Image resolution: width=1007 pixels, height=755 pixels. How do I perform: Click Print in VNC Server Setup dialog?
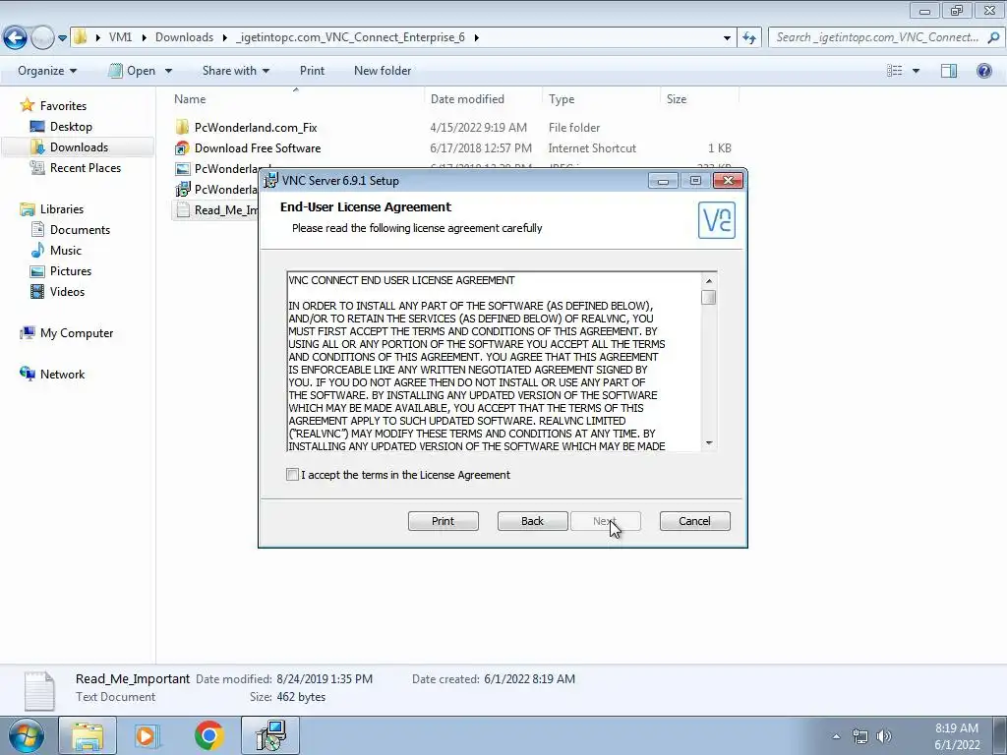(x=444, y=521)
